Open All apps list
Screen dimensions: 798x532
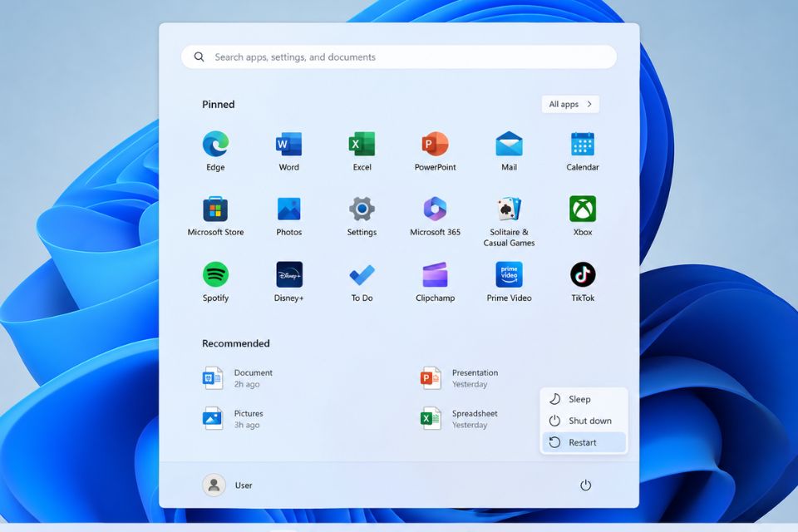[570, 104]
